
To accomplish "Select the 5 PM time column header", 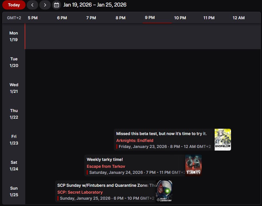I will 33,18.
